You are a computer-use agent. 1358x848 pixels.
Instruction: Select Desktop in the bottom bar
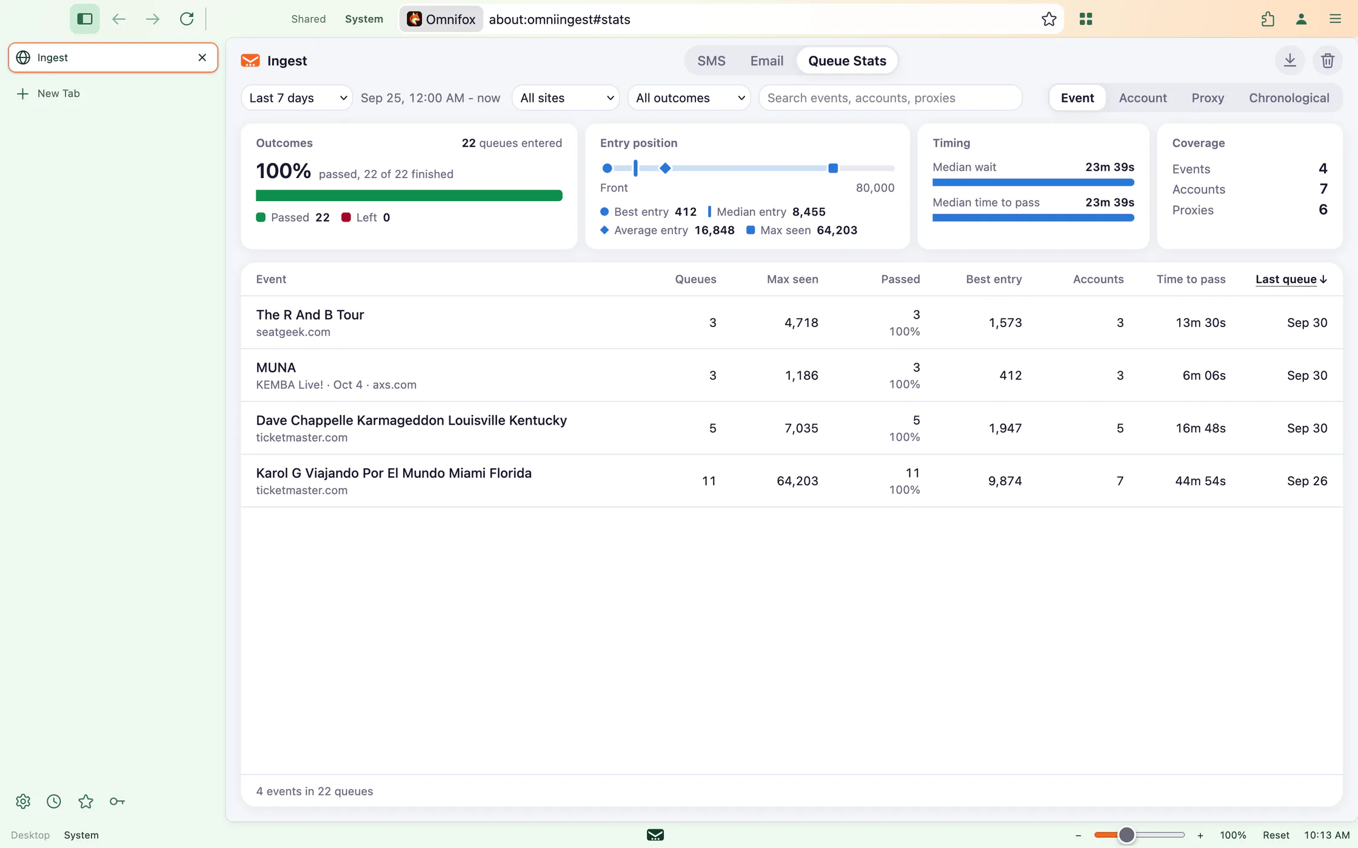tap(30, 835)
